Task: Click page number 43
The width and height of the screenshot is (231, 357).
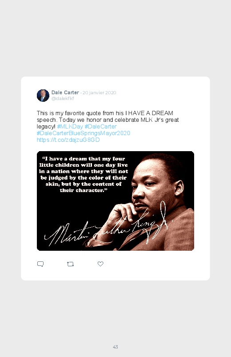Action: pyautogui.click(x=115, y=347)
